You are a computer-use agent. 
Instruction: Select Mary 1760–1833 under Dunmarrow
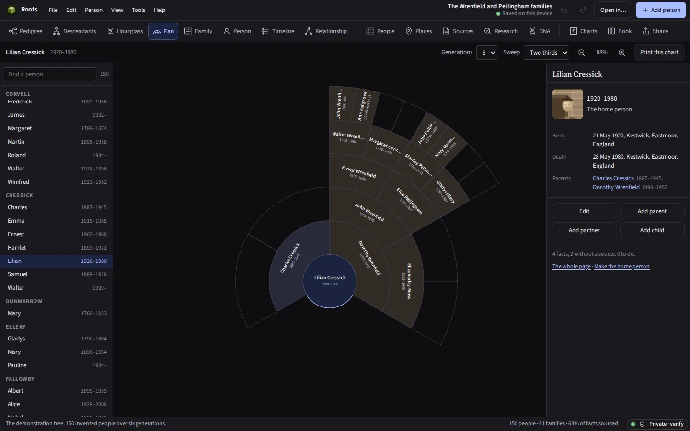[x=57, y=313]
